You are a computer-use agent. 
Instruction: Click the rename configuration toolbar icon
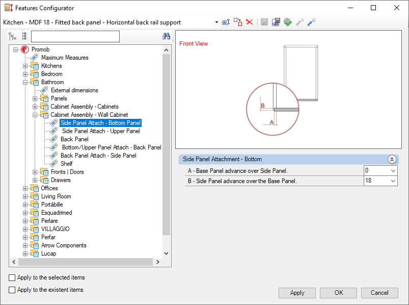tap(226, 22)
